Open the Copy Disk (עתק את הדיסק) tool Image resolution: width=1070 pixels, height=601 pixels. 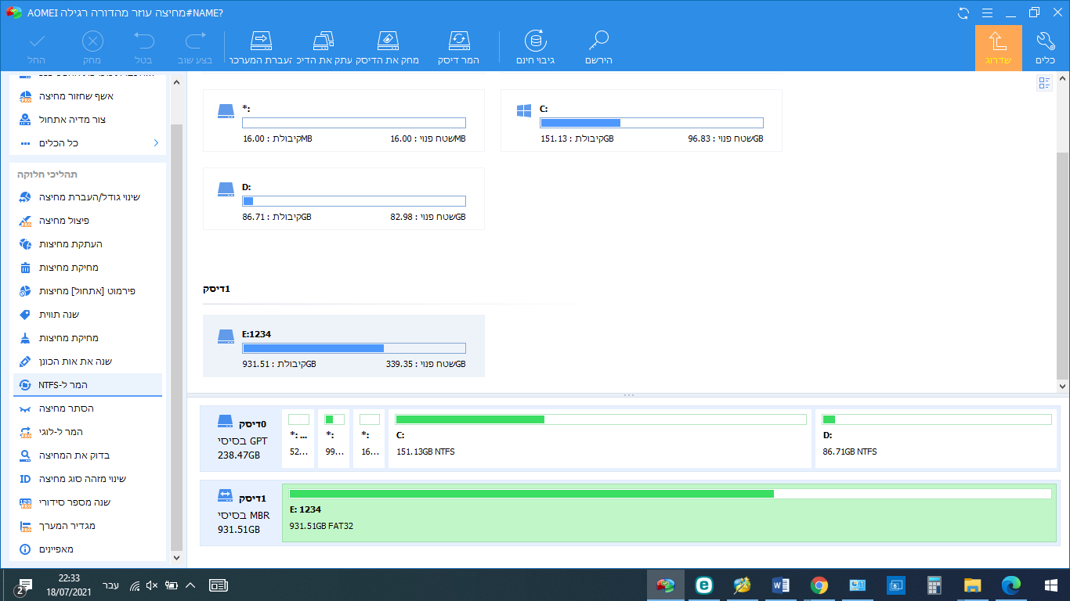(x=324, y=48)
